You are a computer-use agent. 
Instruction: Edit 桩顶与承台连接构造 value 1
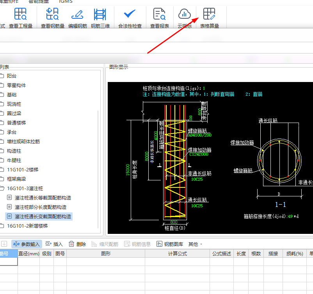(204, 88)
